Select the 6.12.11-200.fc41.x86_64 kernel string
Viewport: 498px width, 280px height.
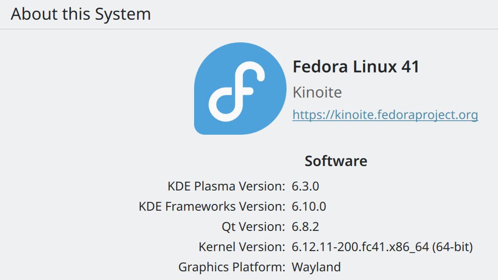360,247
